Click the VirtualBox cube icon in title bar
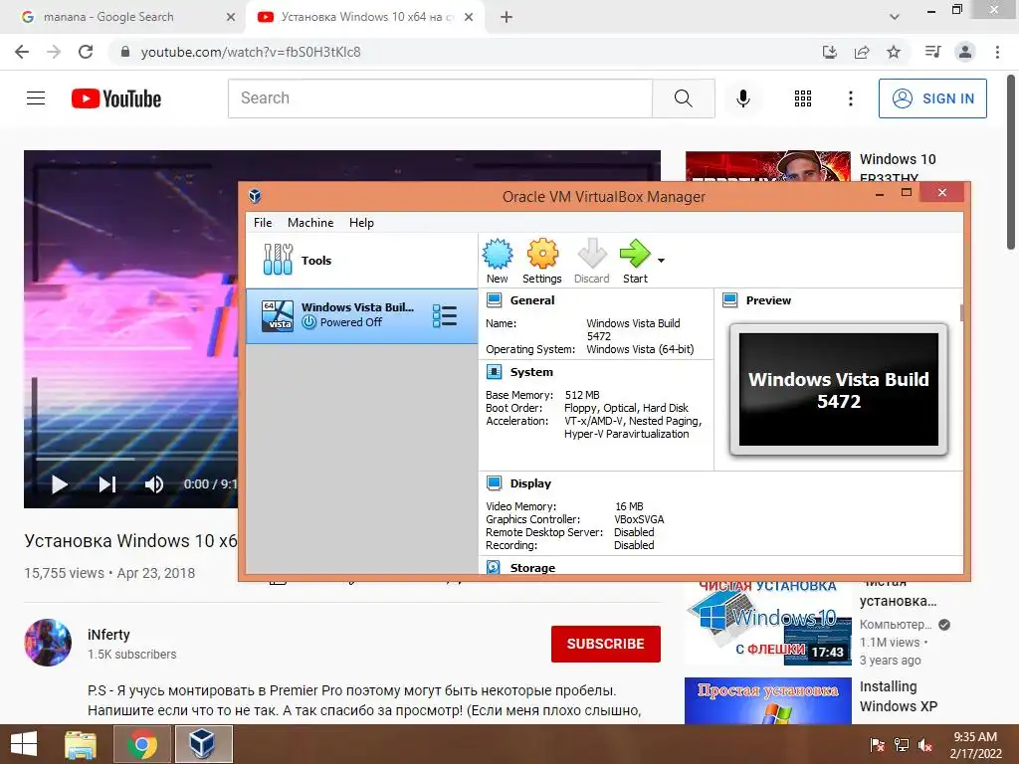Screen dimensions: 1019x764 point(255,196)
